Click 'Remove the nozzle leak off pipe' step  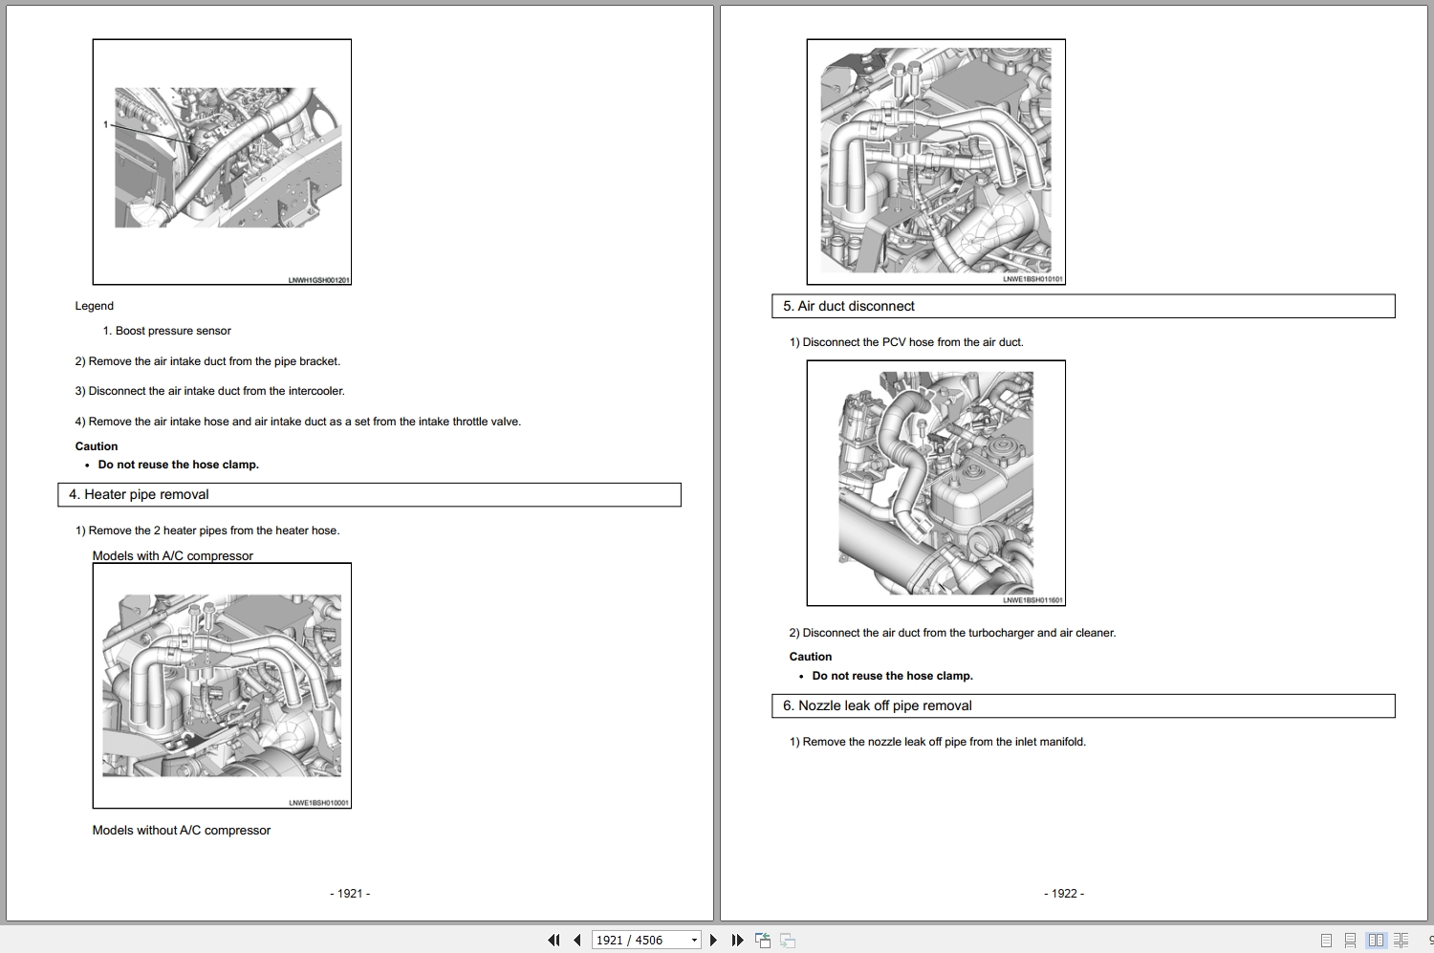[x=938, y=742]
